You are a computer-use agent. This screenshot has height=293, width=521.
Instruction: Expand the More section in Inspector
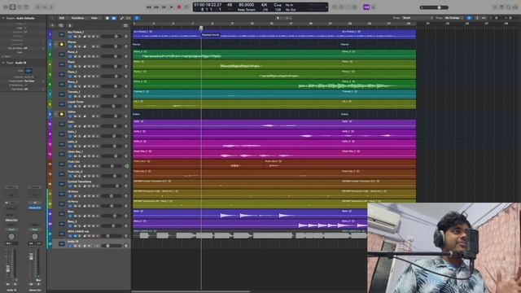point(3,56)
